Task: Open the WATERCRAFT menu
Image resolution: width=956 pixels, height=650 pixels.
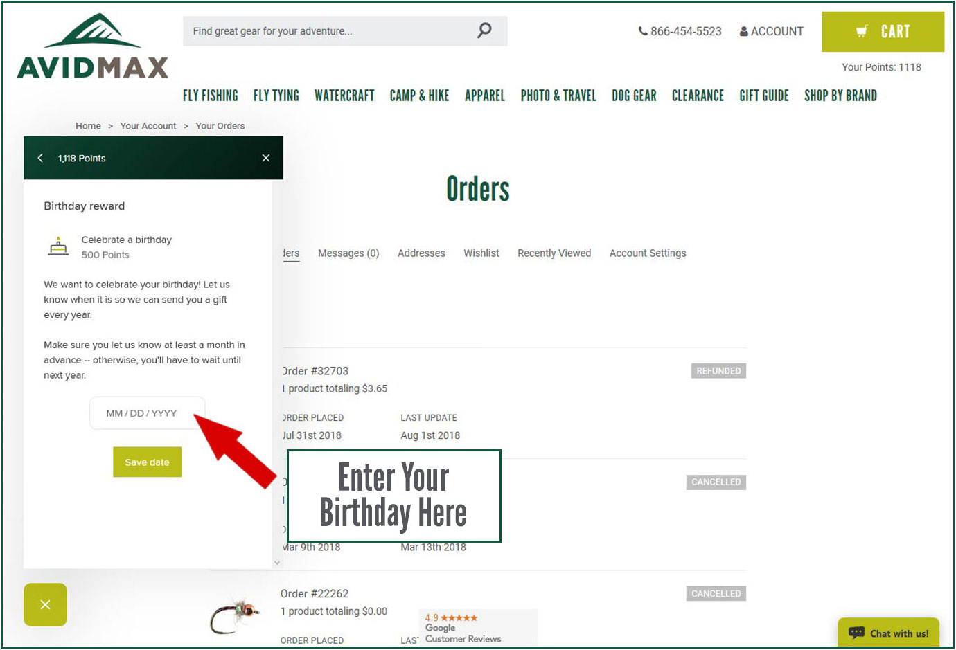Action: (344, 96)
